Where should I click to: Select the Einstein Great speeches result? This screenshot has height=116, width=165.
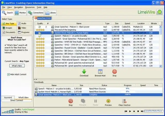click(x=97, y=57)
